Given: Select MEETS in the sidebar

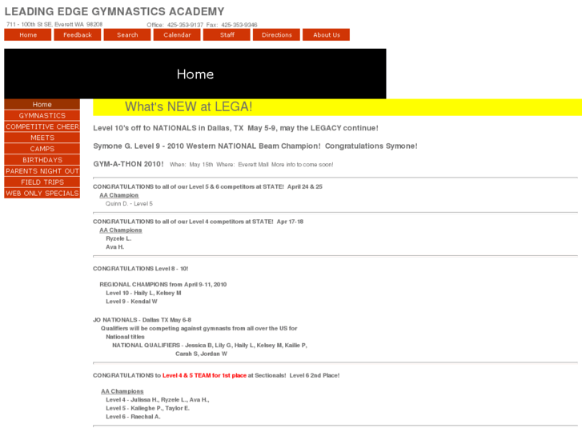Looking at the screenshot, I should pyautogui.click(x=42, y=138).
